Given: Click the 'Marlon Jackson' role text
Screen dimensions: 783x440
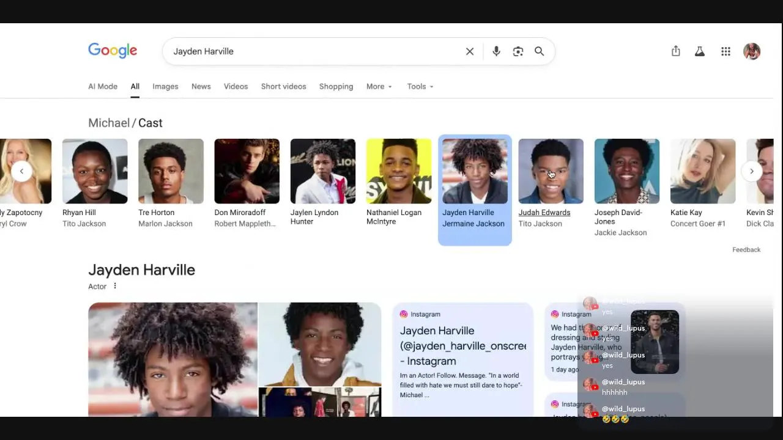Looking at the screenshot, I should pos(165,224).
